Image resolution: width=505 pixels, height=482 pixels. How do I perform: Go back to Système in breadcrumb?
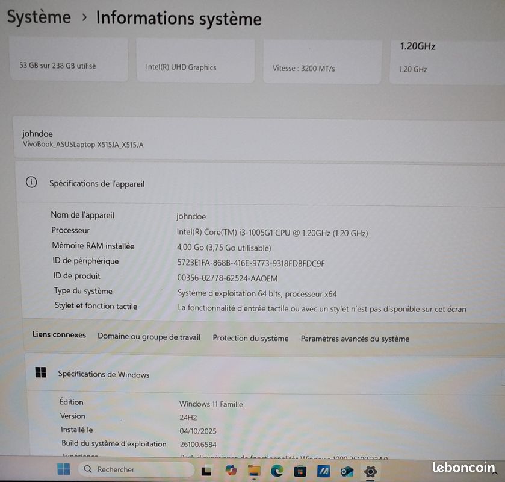click(39, 17)
